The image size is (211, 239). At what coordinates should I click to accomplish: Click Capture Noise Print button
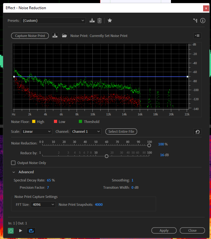[30, 36]
